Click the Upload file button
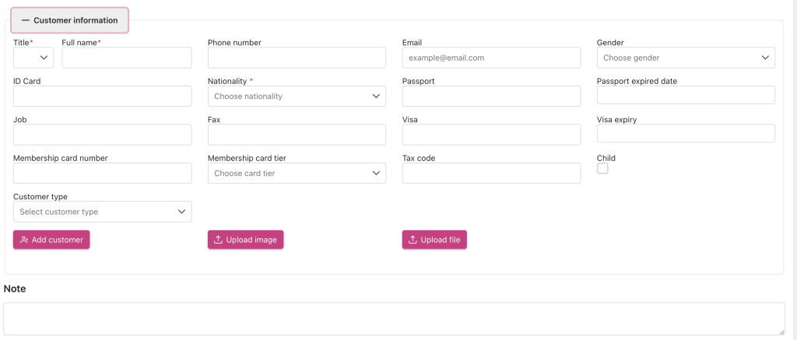Screen dimensions: 797x340 pyautogui.click(x=434, y=240)
